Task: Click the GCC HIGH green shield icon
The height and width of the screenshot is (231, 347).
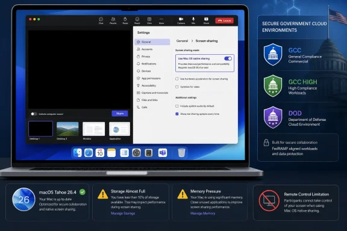Action: click(273, 86)
